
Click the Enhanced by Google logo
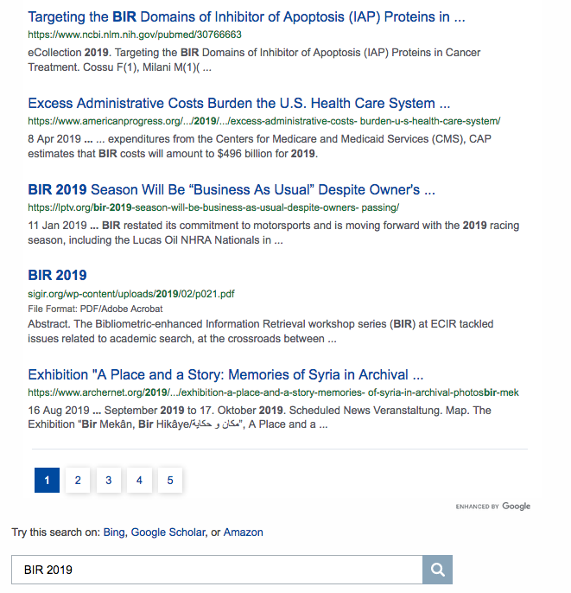coord(492,507)
